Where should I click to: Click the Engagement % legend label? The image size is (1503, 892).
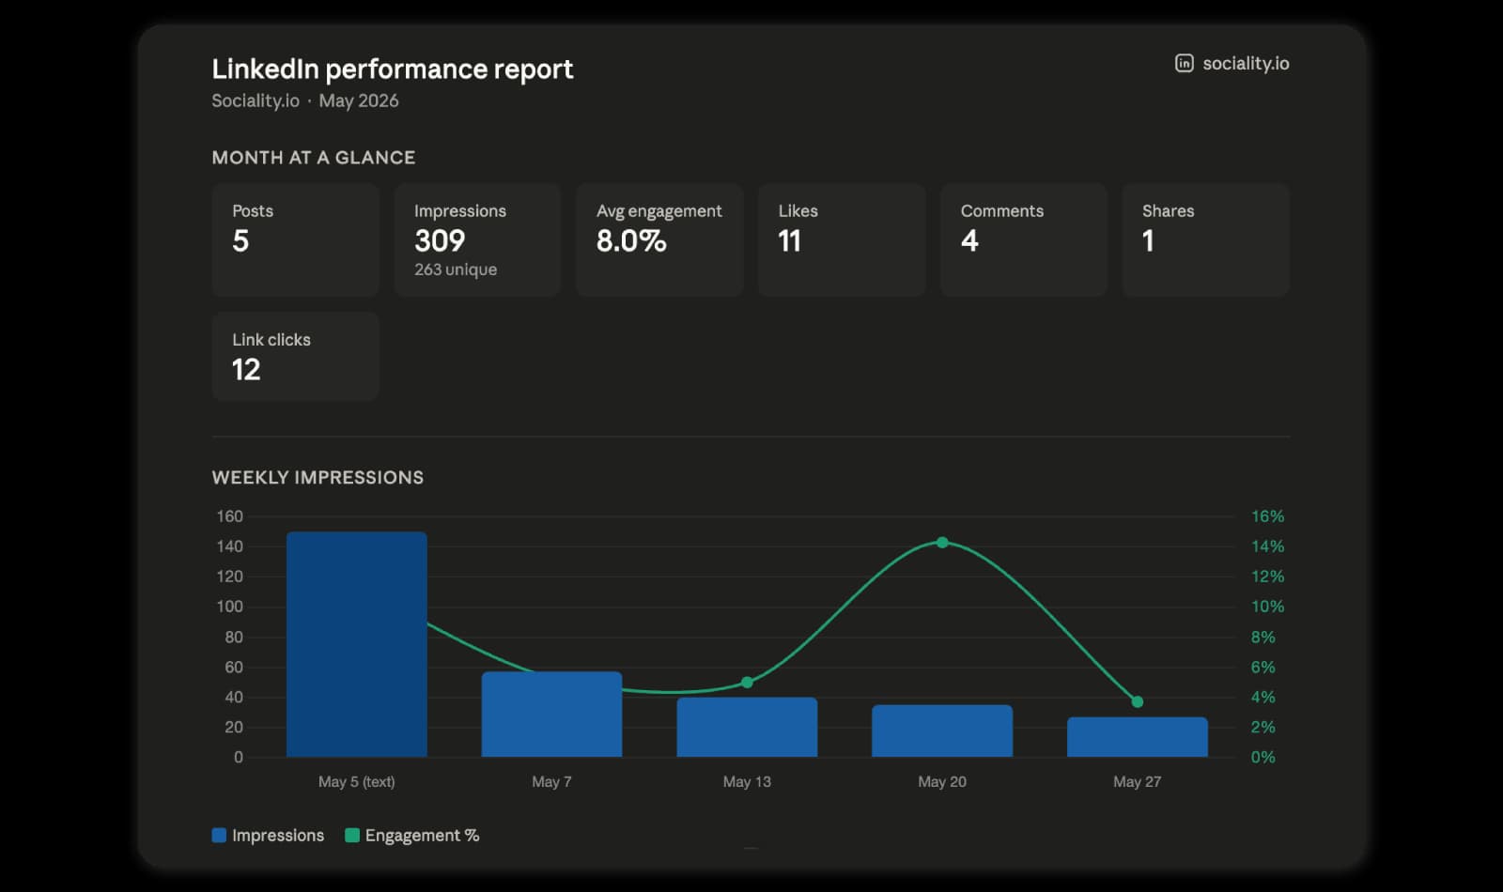pyautogui.click(x=422, y=836)
